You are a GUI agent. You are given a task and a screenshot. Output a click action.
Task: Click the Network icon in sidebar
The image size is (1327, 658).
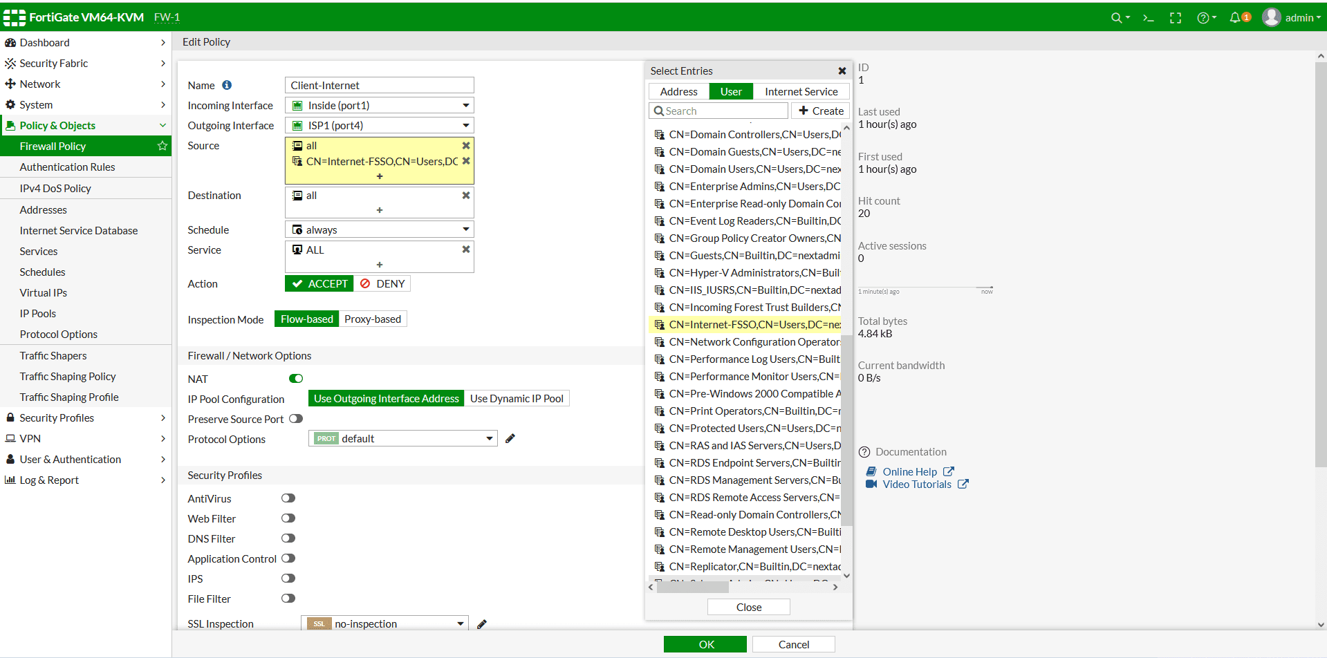pos(10,84)
